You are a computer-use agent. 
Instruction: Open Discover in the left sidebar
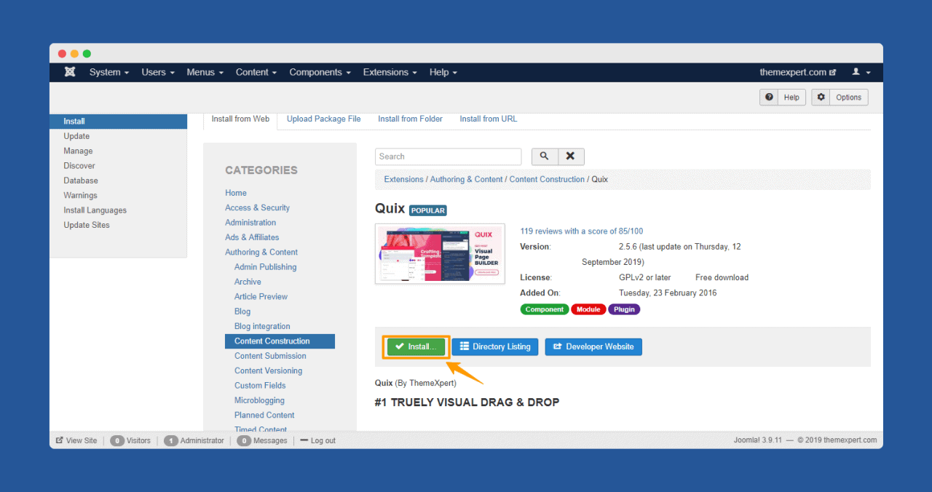(79, 166)
